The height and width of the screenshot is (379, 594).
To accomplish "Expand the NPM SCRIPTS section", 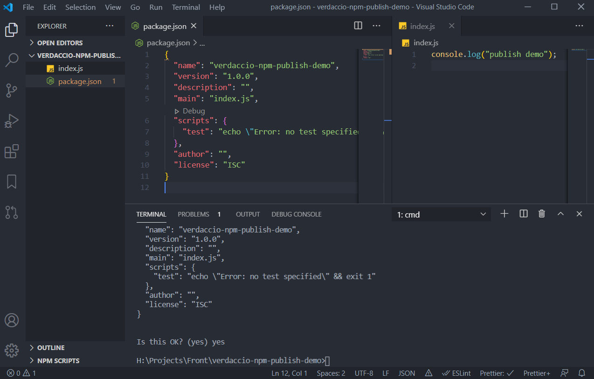I will click(58, 361).
